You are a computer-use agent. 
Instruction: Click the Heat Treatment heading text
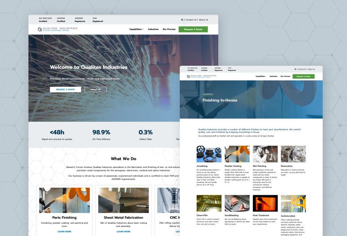pyautogui.click(x=261, y=215)
